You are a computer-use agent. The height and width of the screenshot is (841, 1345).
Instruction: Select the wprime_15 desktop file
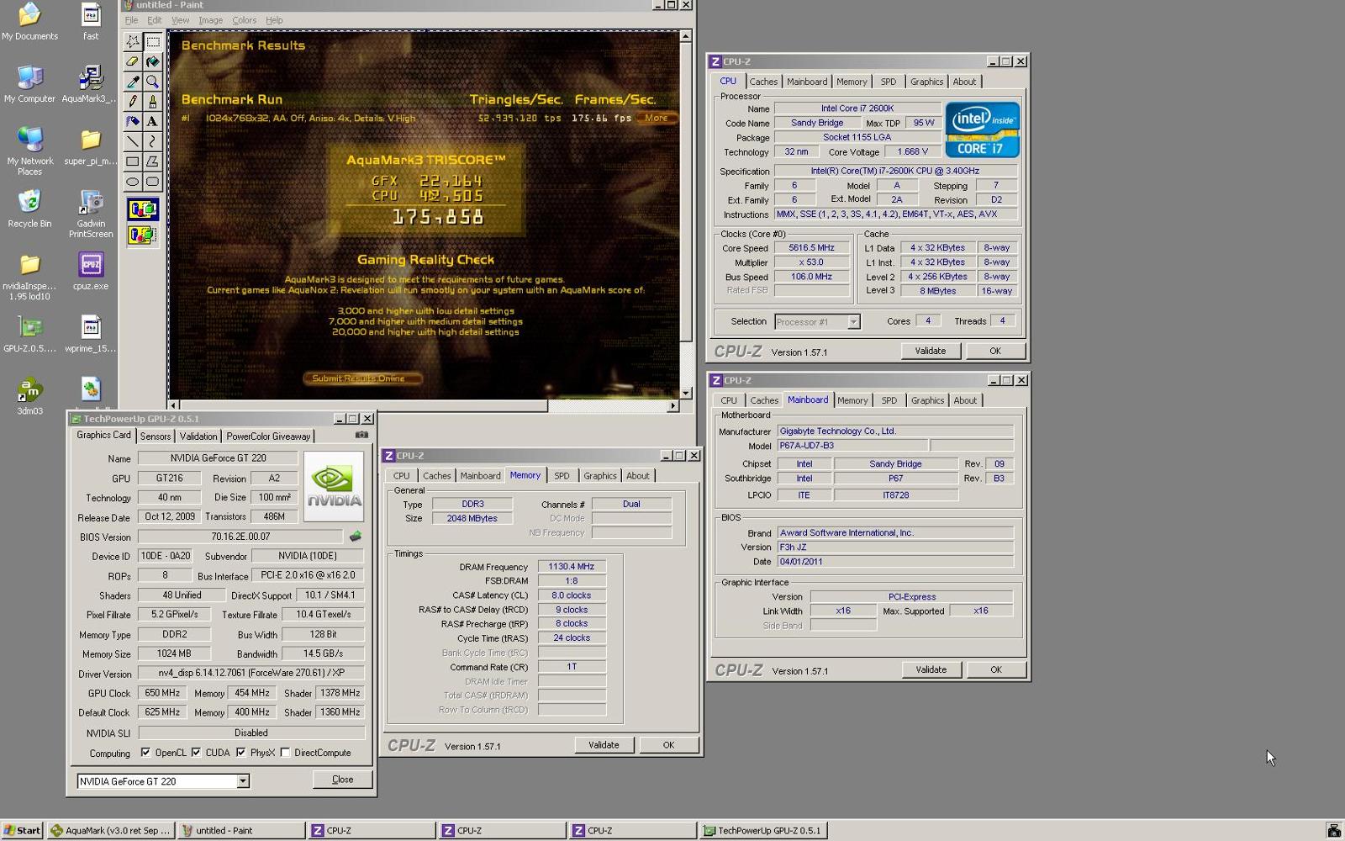click(x=91, y=334)
